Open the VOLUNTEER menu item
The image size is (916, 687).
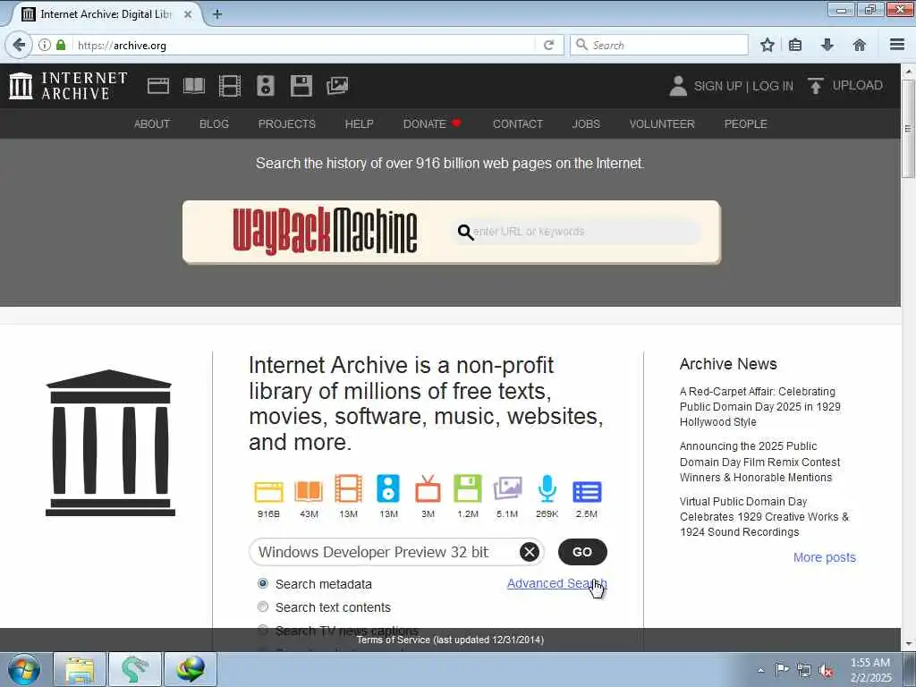pos(662,123)
